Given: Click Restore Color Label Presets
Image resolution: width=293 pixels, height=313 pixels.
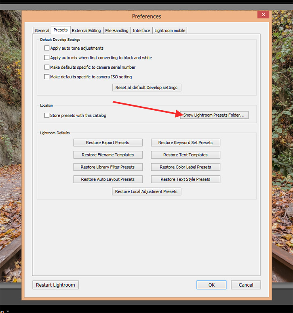Looking at the screenshot, I should 185,167.
